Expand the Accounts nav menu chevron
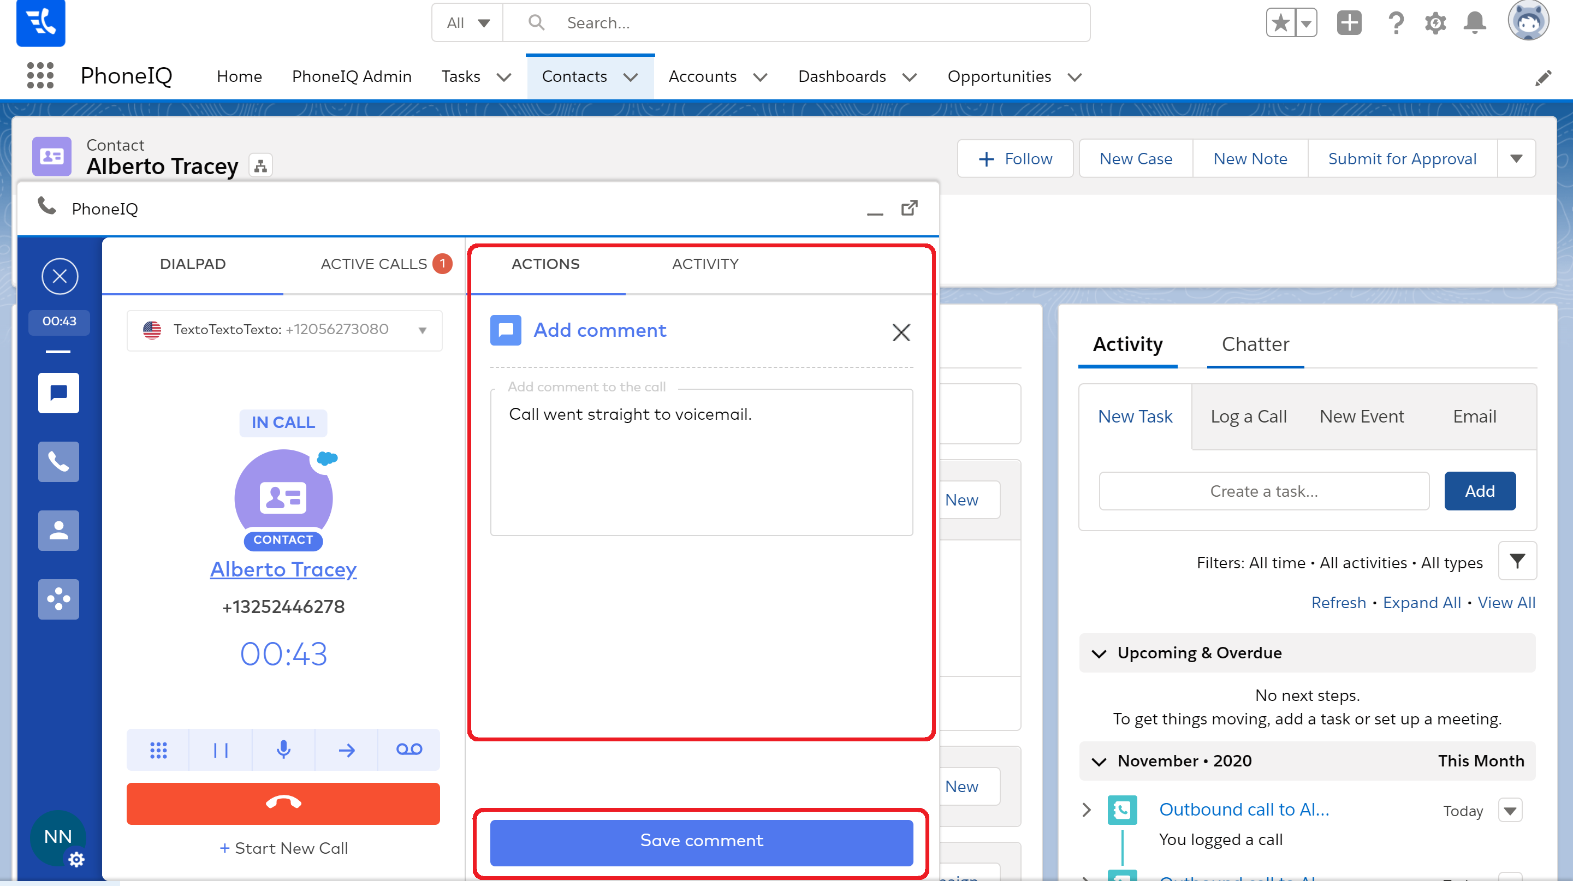 [760, 78]
